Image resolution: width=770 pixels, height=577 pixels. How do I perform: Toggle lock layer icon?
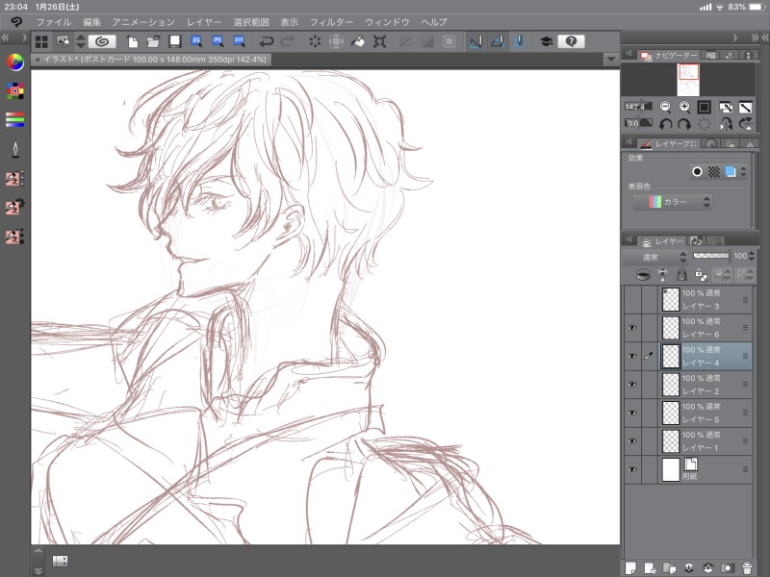(x=681, y=274)
